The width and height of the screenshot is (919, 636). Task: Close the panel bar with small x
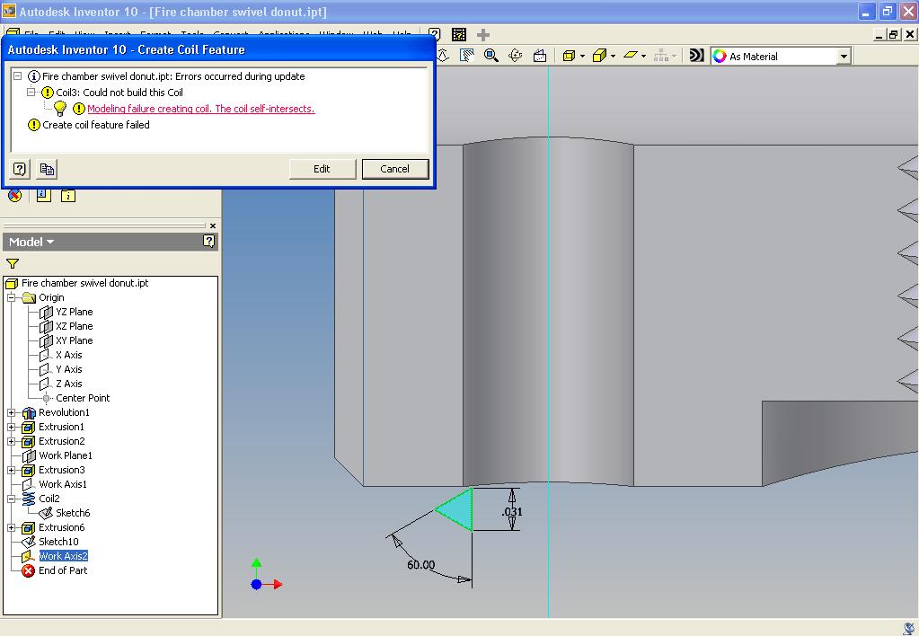(213, 225)
